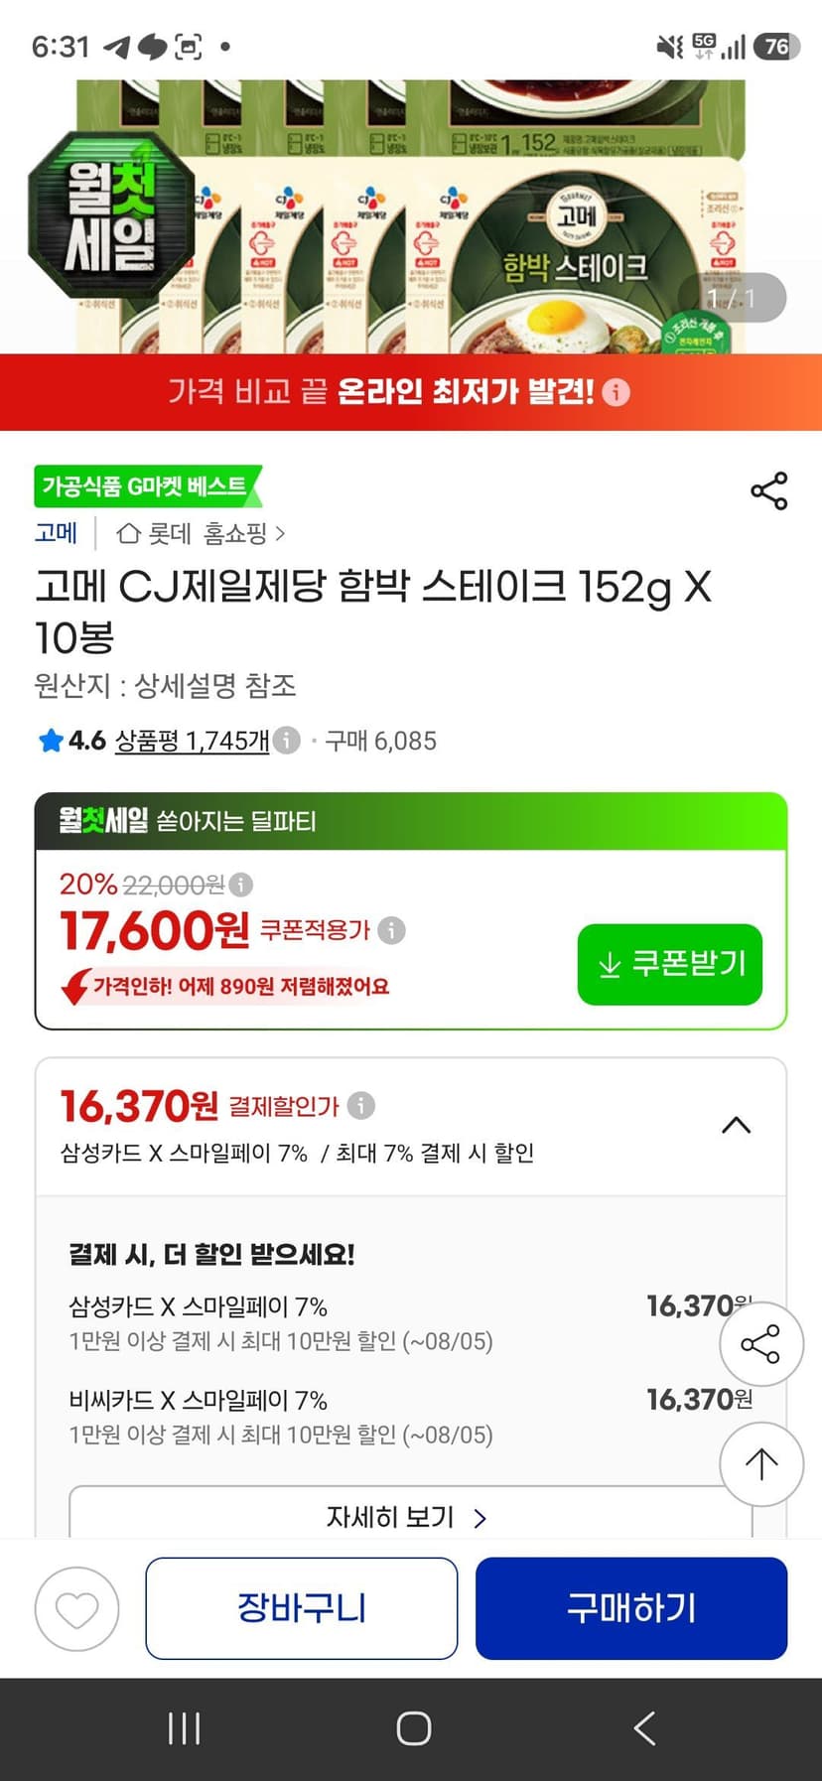Open the info icon beside the review count
Screen dimensions: 822x1781
[286, 741]
